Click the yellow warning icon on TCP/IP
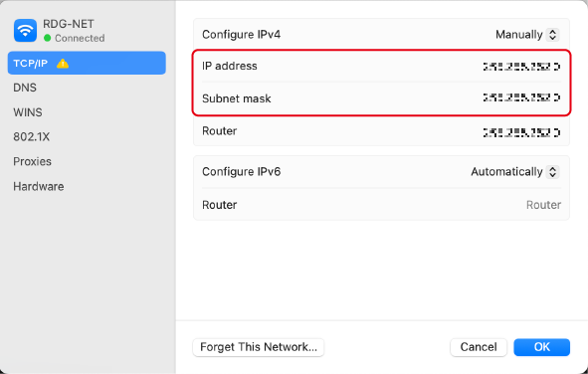The image size is (588, 374). [63, 64]
